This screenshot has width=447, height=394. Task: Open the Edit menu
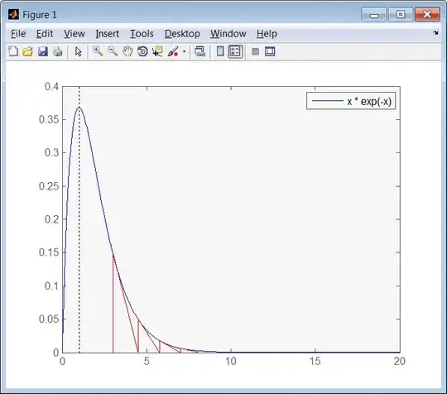click(45, 34)
